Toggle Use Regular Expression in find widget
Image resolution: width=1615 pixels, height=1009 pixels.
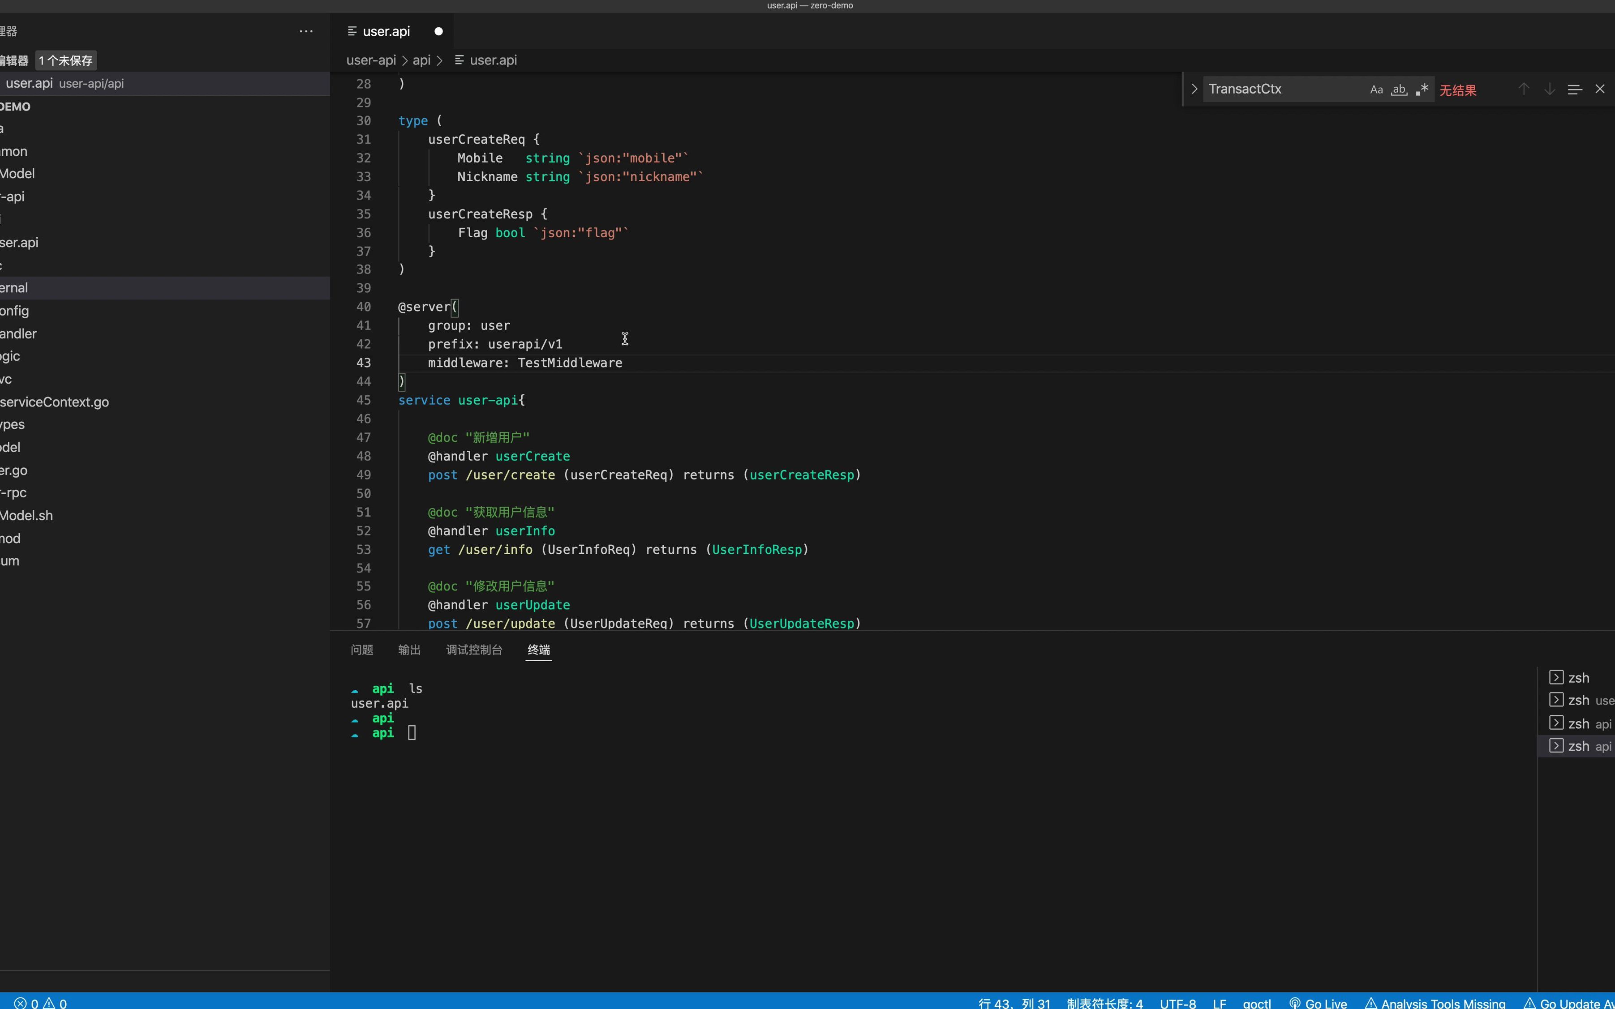(1422, 90)
